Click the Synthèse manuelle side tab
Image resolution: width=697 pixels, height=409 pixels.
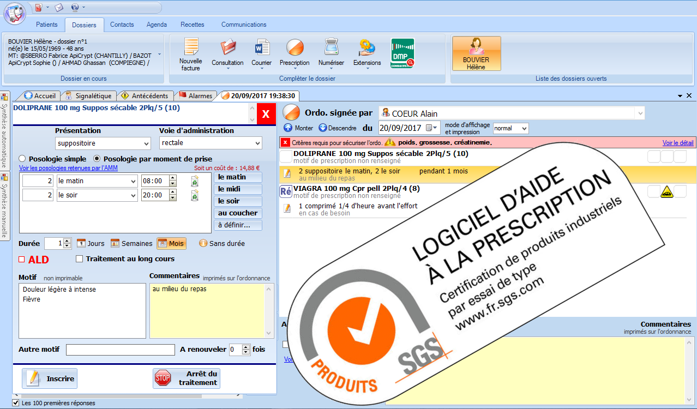coord(5,206)
